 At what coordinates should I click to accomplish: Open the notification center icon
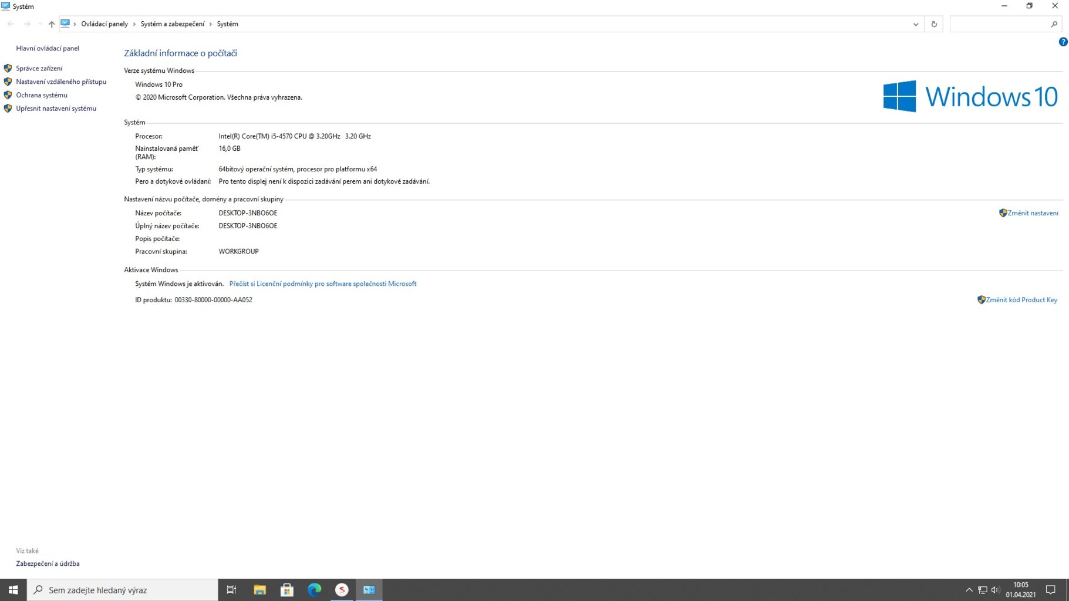1051,590
